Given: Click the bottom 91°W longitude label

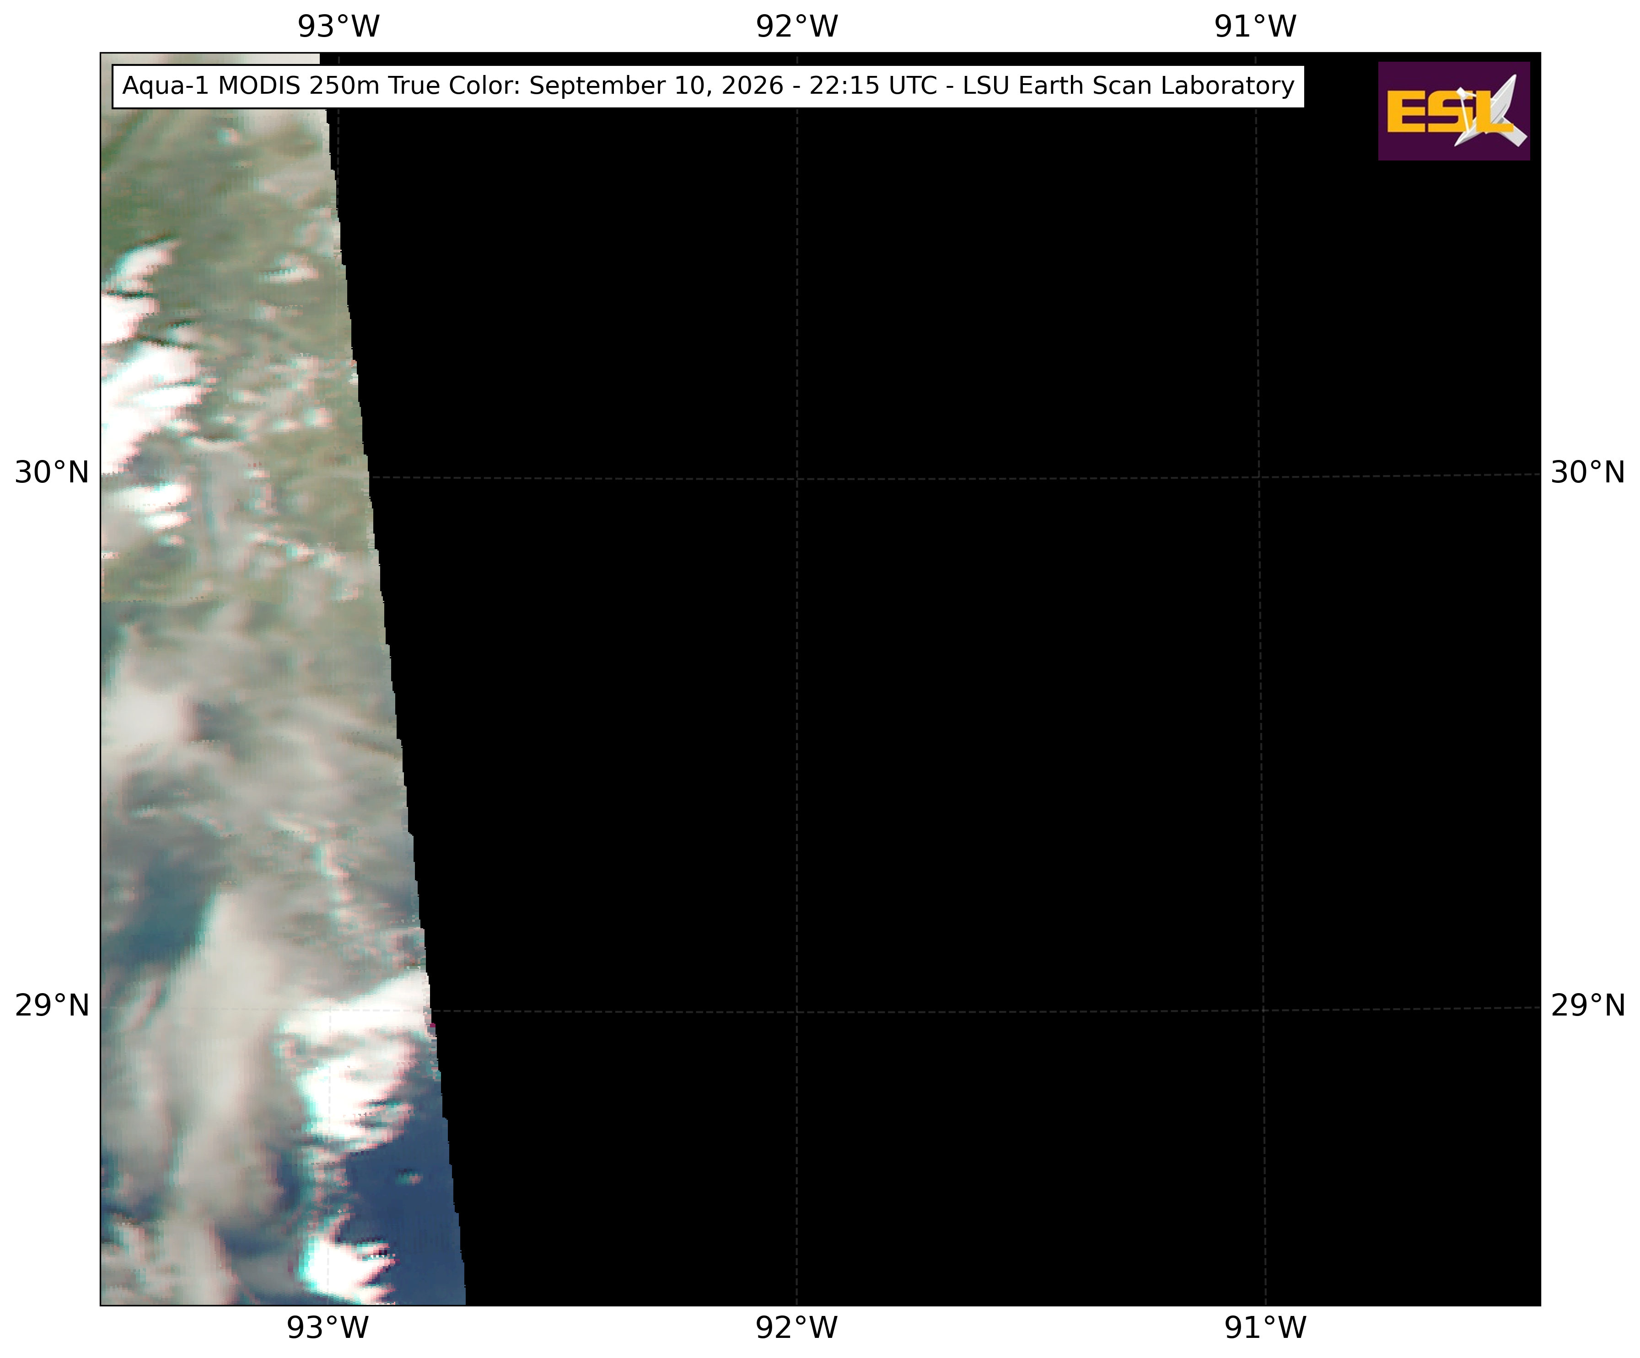Looking at the screenshot, I should 1265,1327.
